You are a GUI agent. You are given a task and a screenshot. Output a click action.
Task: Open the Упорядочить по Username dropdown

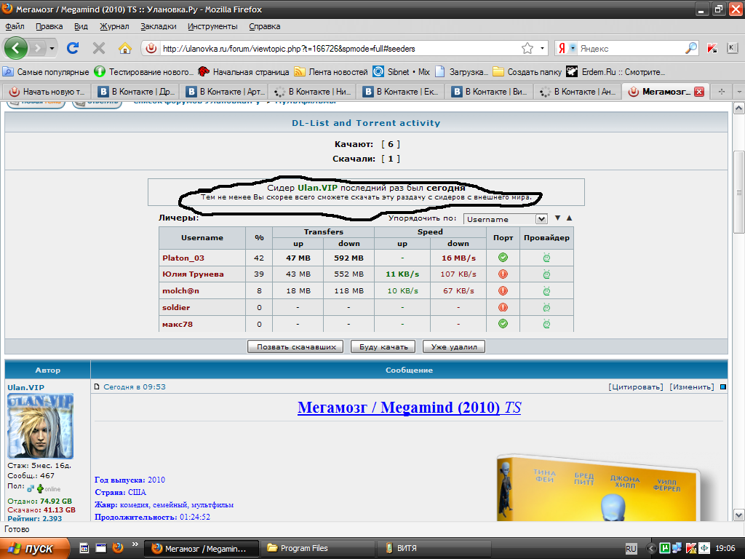tap(506, 219)
